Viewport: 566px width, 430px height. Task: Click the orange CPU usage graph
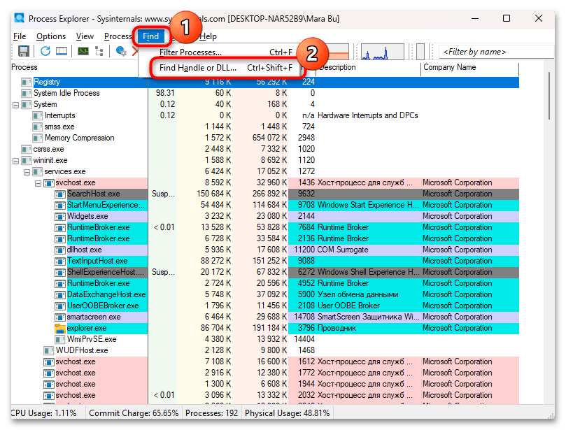click(x=338, y=52)
